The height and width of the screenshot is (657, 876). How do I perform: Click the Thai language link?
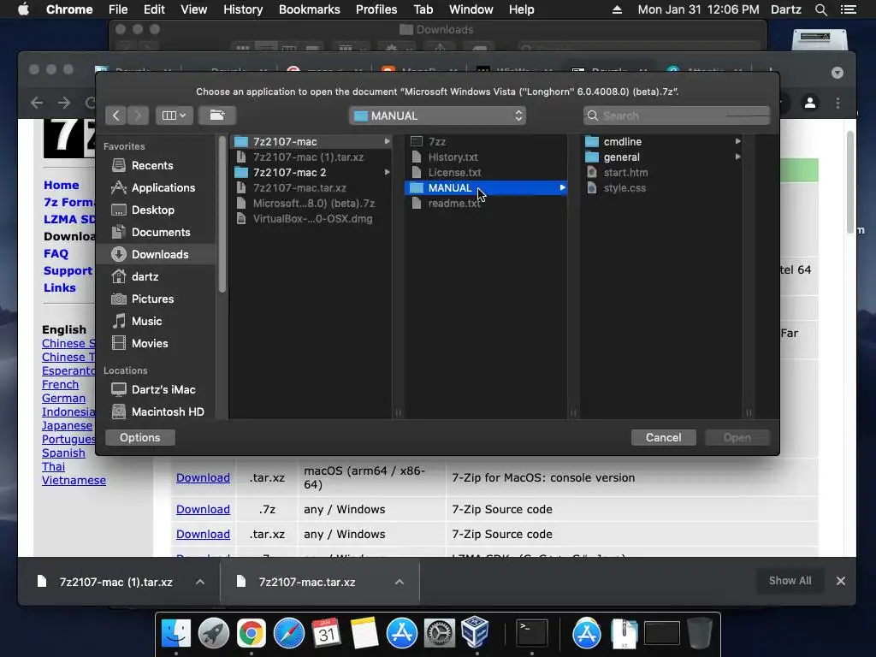(53, 466)
